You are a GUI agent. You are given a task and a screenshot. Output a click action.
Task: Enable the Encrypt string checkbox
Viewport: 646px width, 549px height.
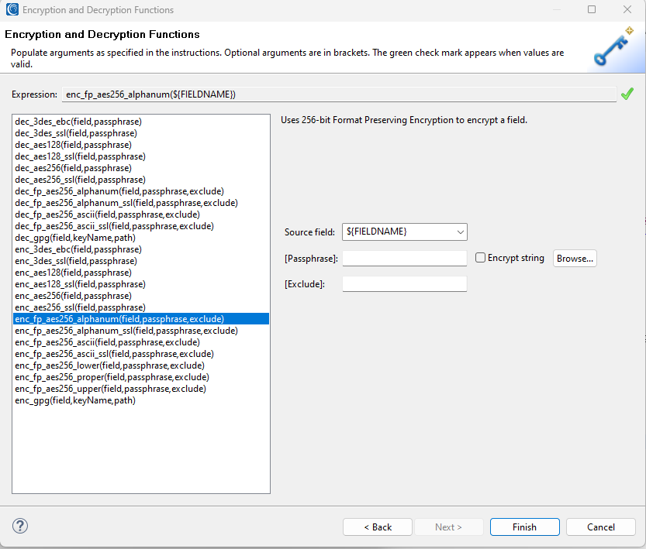pos(481,258)
